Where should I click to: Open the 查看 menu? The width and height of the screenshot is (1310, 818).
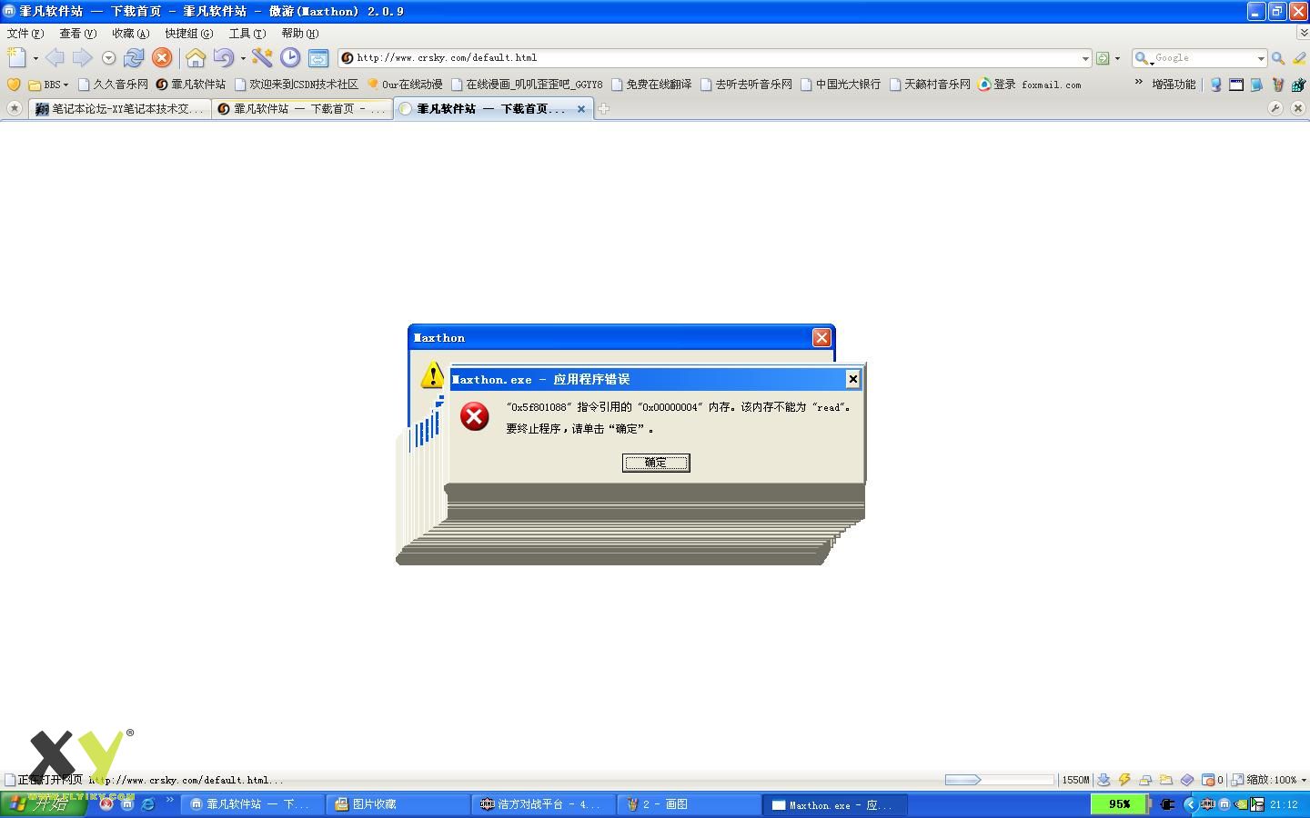coord(77,34)
